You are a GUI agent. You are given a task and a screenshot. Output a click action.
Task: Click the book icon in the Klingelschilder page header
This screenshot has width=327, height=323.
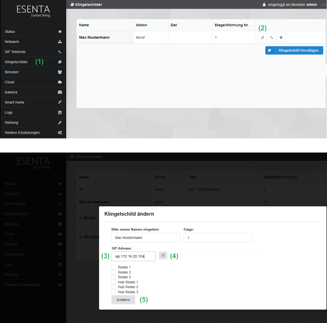72,5
